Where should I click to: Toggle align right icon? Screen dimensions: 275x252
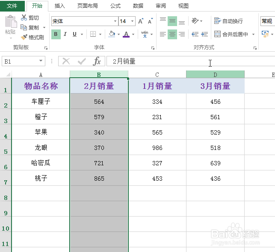coord(182,34)
